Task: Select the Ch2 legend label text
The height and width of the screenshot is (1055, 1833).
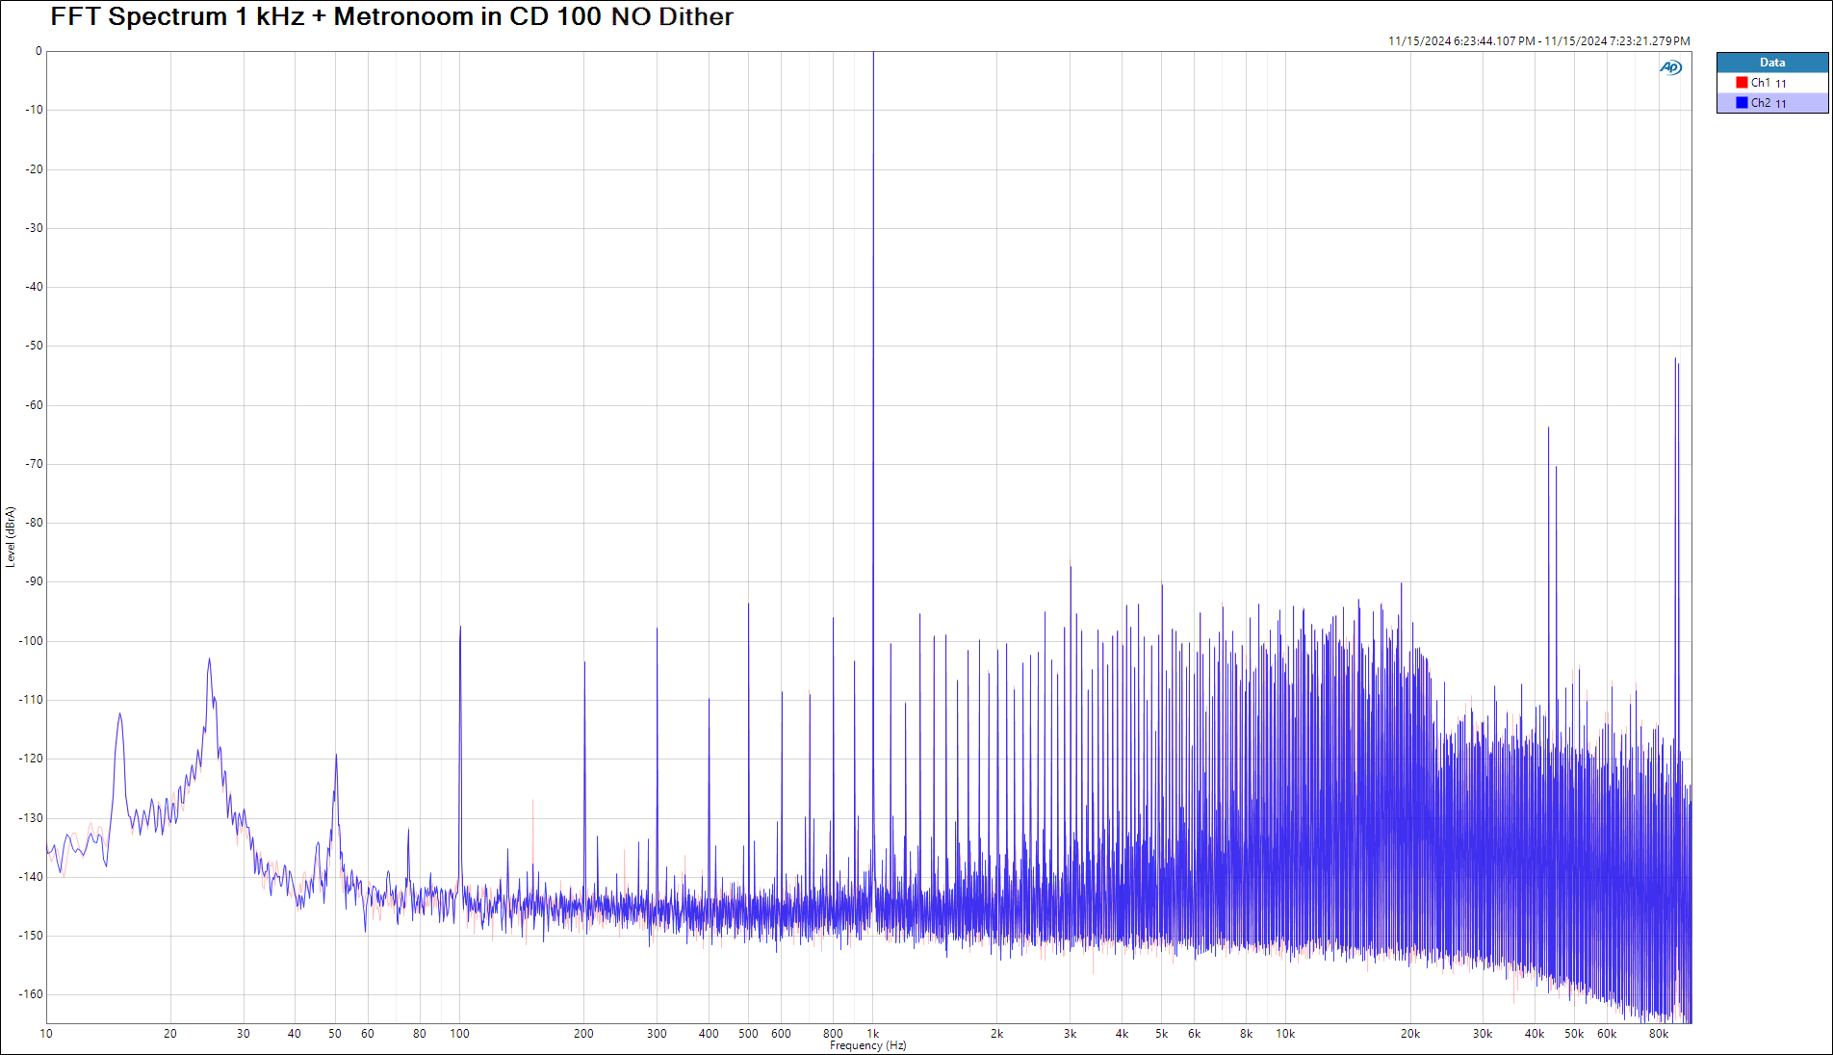Action: (x=1760, y=103)
